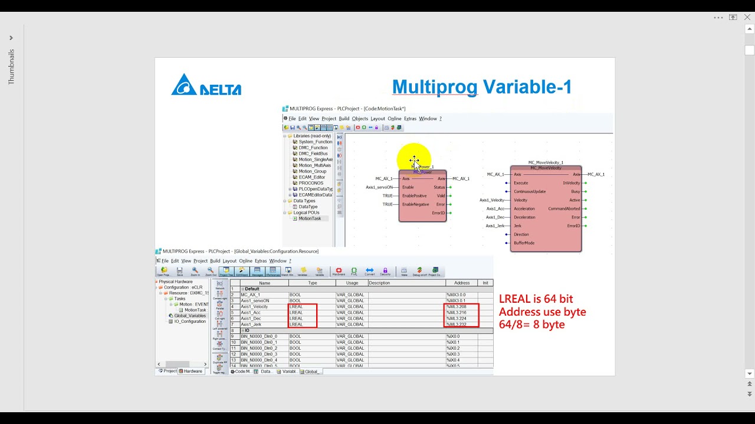Go to next slide with double-down arrow
Viewport: 755px width, 424px height.
[x=750, y=394]
